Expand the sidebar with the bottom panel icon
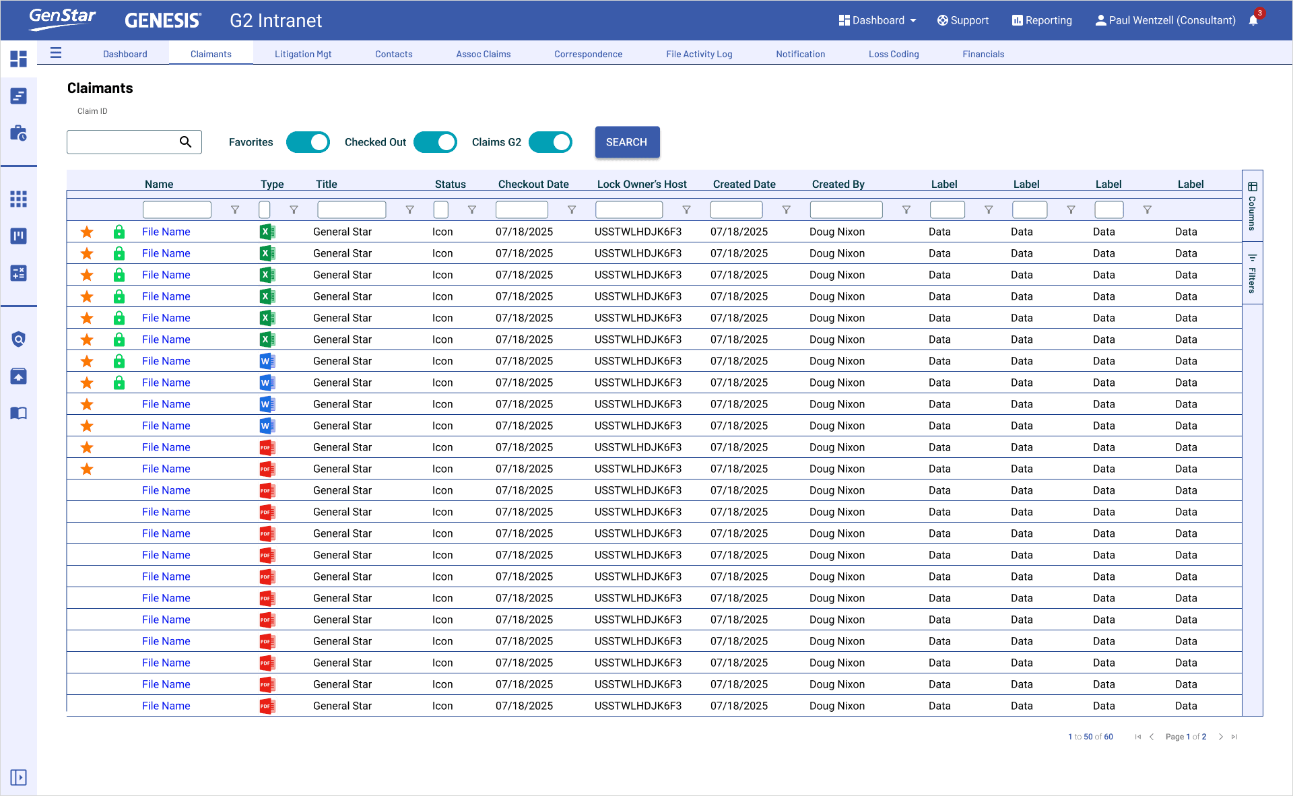The image size is (1293, 796). (19, 777)
